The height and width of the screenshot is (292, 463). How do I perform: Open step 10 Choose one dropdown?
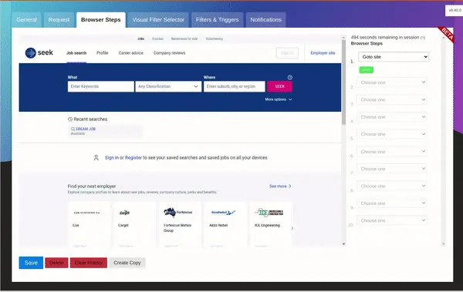(x=392, y=220)
